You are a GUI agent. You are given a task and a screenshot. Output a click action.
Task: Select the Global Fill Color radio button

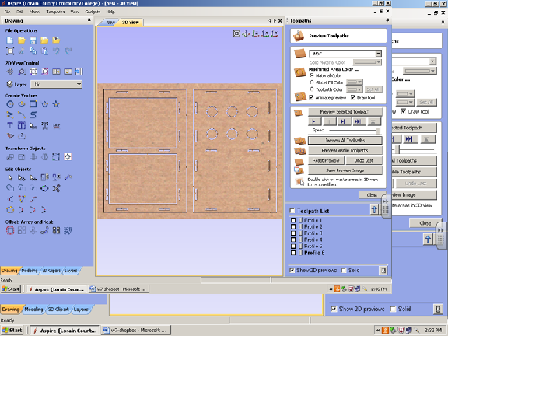312,82
